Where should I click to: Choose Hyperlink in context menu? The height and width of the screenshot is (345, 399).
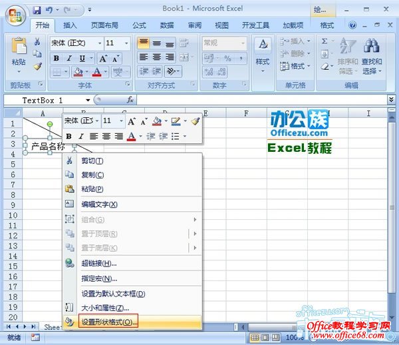click(132, 263)
